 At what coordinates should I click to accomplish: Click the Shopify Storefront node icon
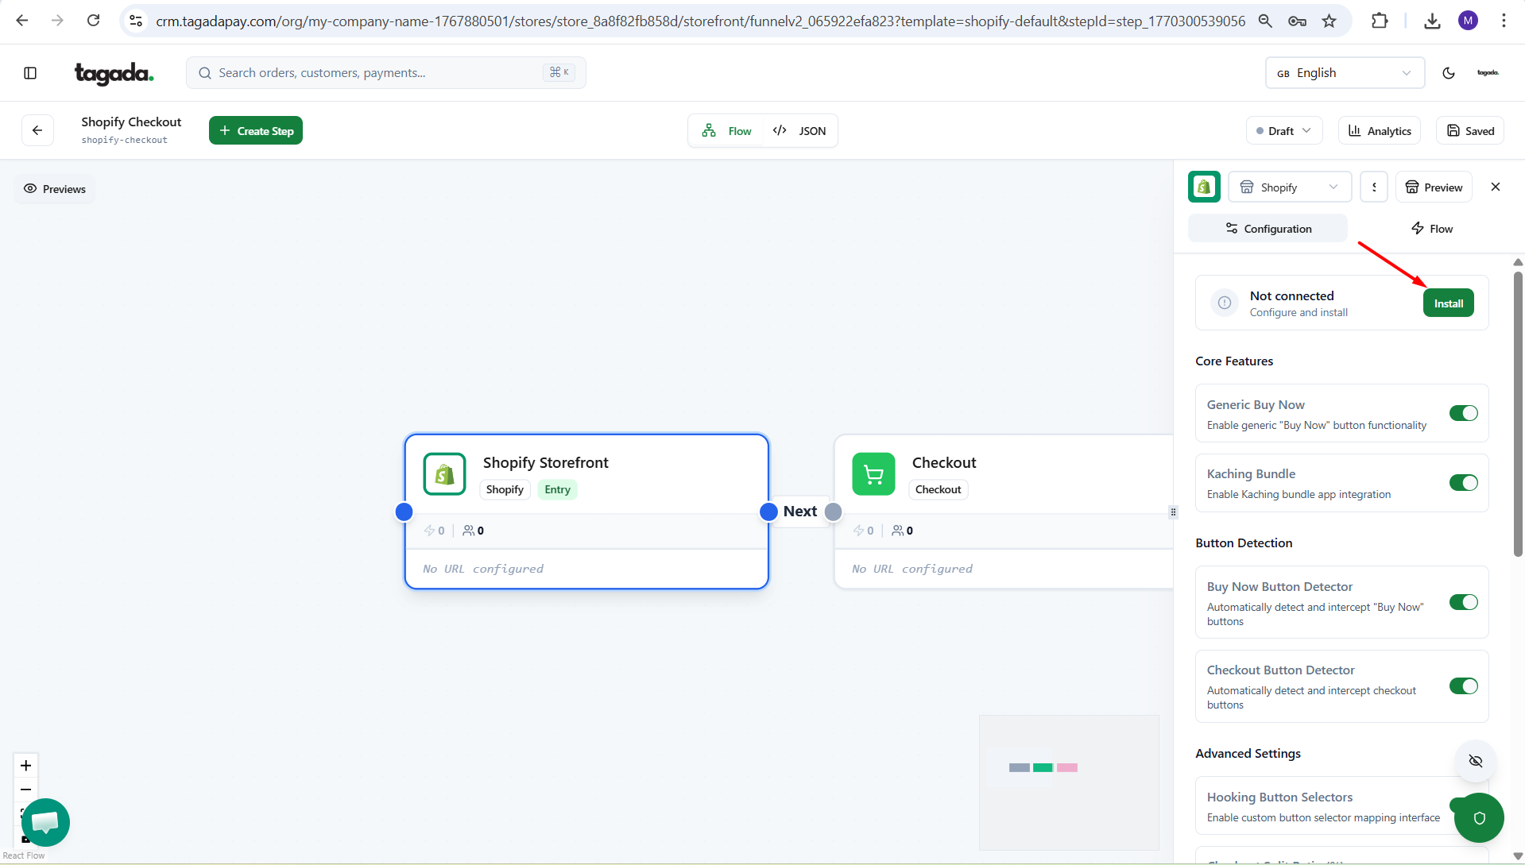point(444,474)
